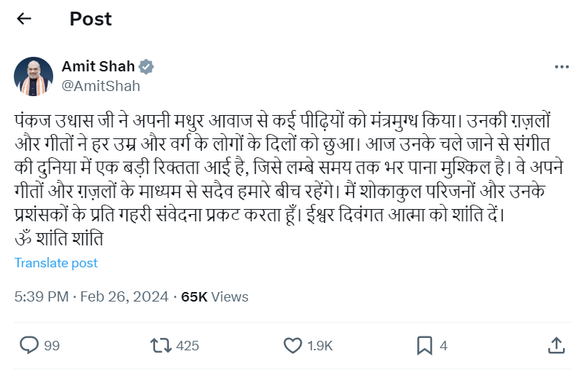Click the 99 replies count
The height and width of the screenshot is (378, 587).
(x=52, y=345)
